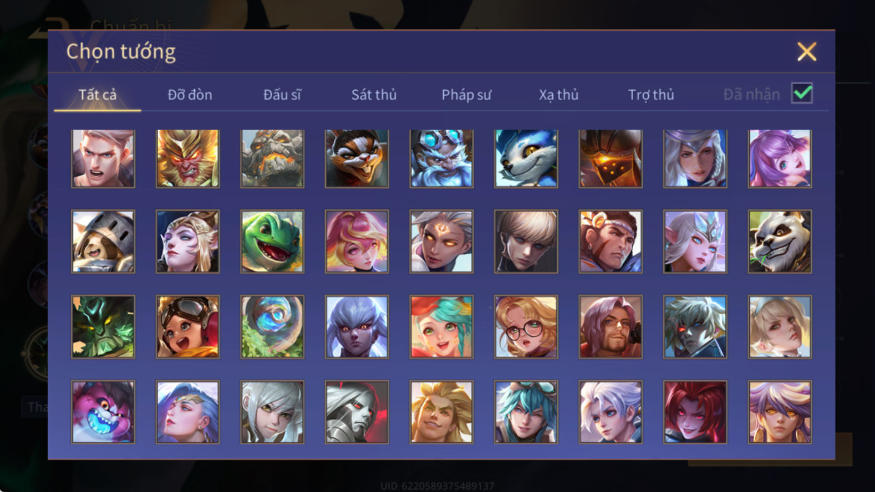Viewport: 875px width, 492px height.
Task: Select the blue wolf hero portrait
Action: pyautogui.click(x=526, y=158)
